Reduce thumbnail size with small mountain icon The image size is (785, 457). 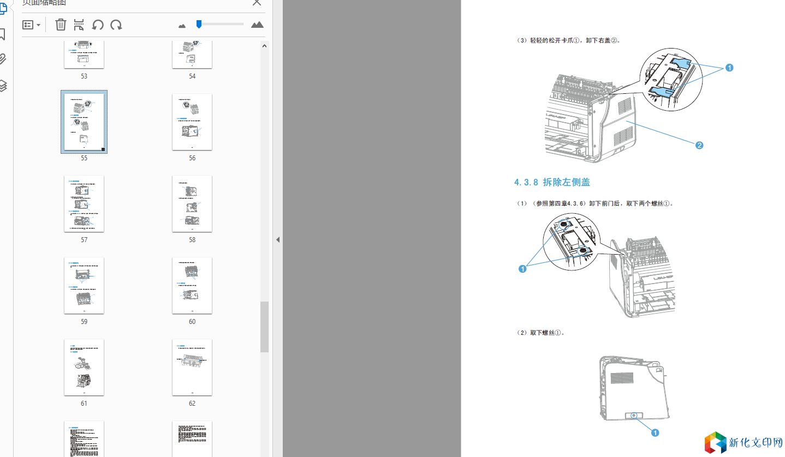[182, 25]
